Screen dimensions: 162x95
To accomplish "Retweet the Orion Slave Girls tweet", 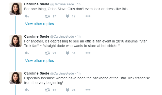I will tap(47, 16).
